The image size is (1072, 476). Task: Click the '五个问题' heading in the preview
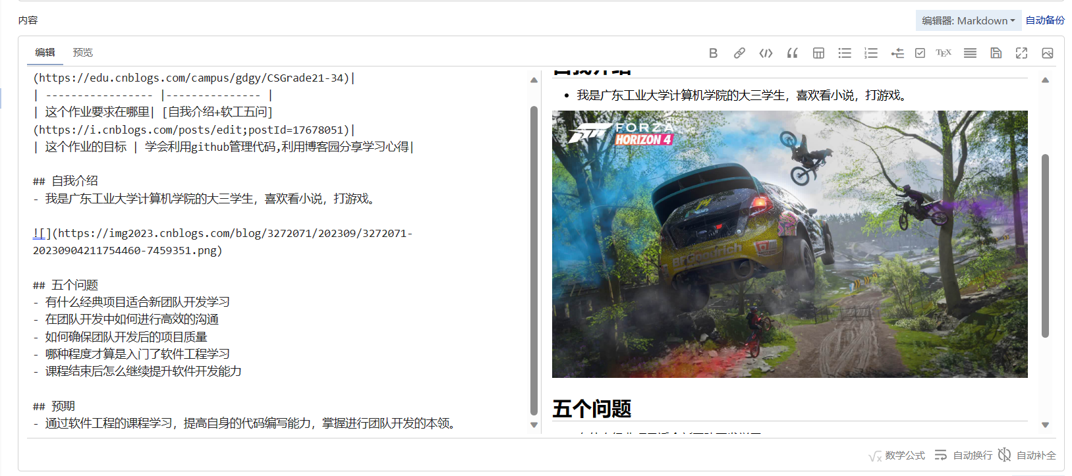pyautogui.click(x=592, y=409)
